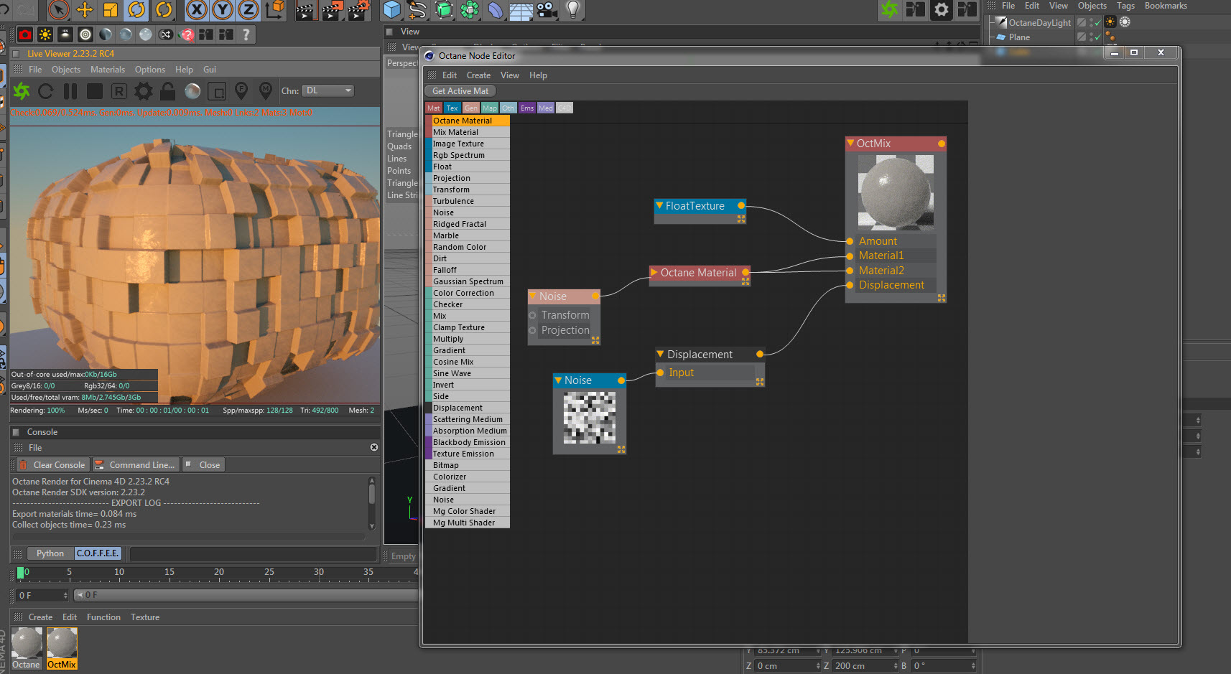Collapse the pink Noise node with Transform port
Viewport: 1231px width, 674px height.
(533, 296)
